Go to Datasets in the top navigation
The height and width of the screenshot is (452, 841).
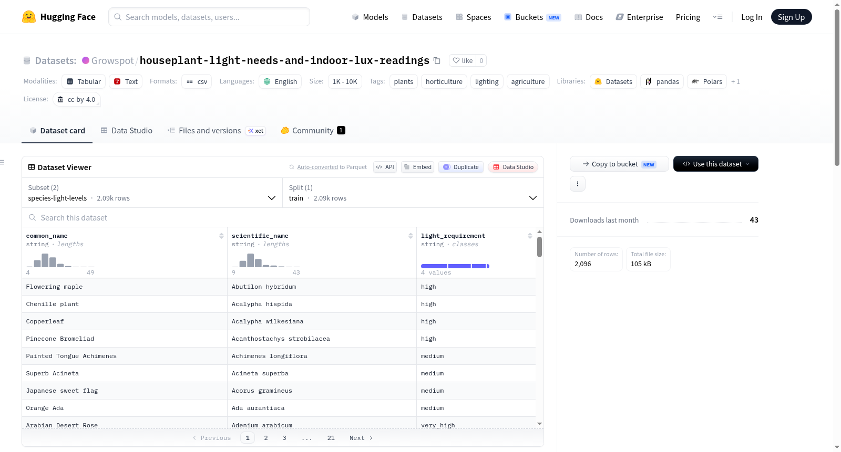tap(422, 17)
